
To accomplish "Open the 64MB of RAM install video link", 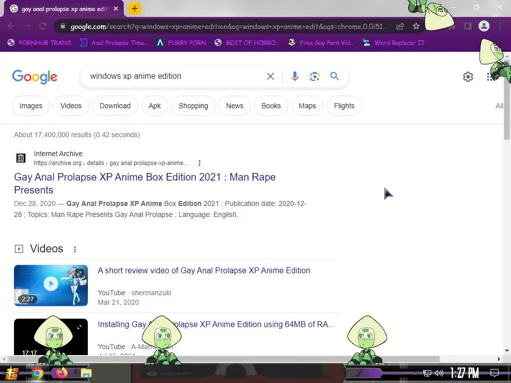I will pyautogui.click(x=217, y=324).
